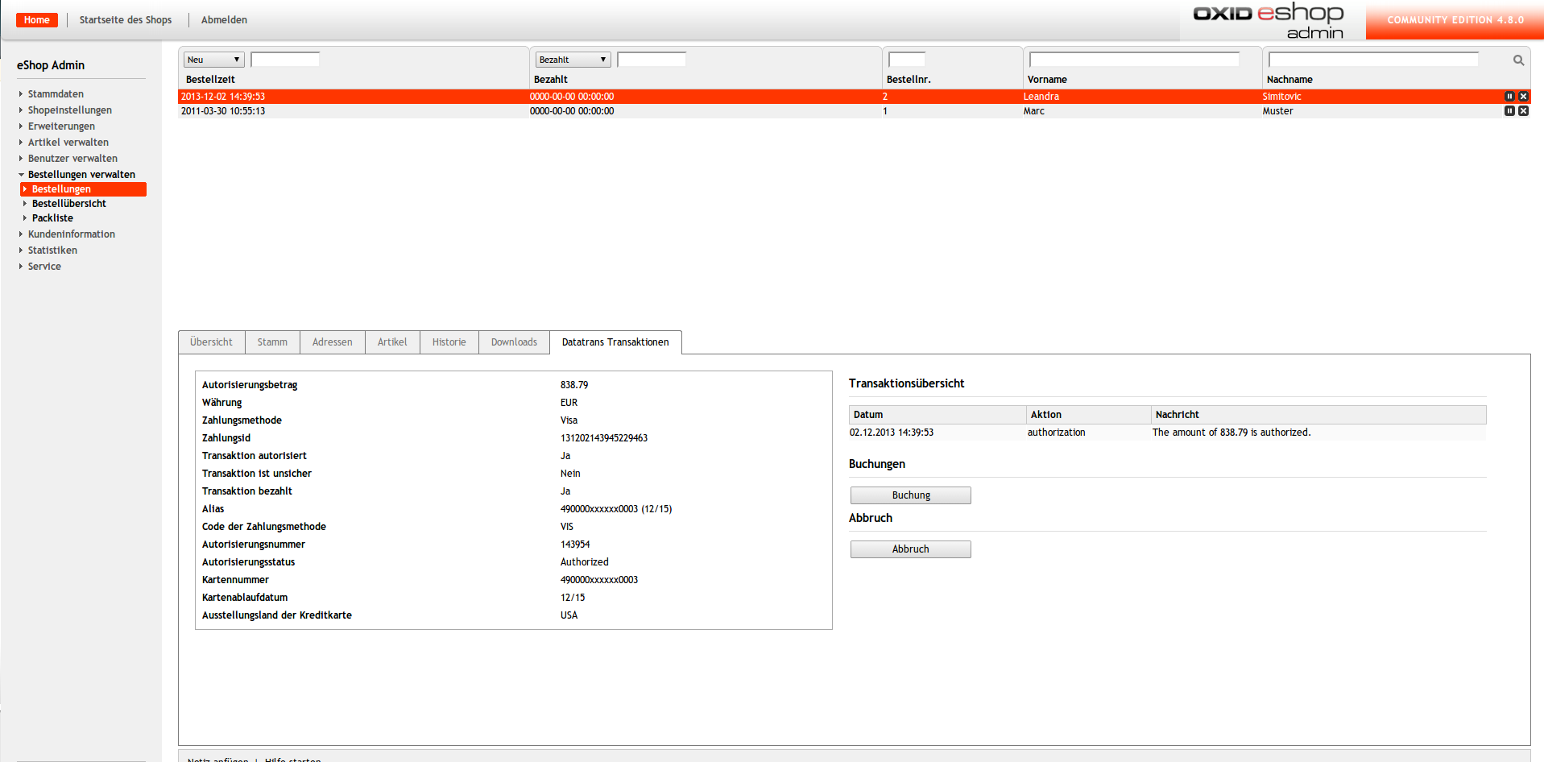
Task: Click pause icon in Muster order row
Action: tap(1509, 111)
